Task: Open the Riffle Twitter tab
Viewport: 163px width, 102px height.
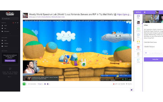Action: (x=138, y=60)
